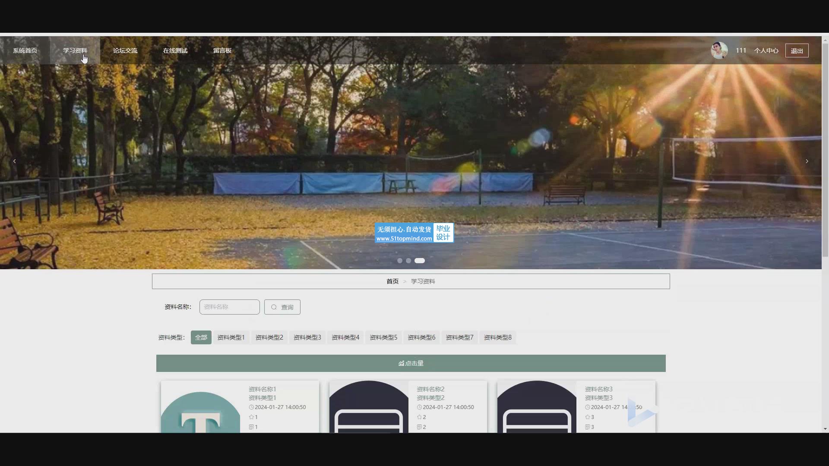829x466 pixels.
Task: Filter by 资料类型7
Action: (x=459, y=337)
